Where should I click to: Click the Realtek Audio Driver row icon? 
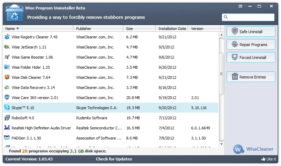7,128
